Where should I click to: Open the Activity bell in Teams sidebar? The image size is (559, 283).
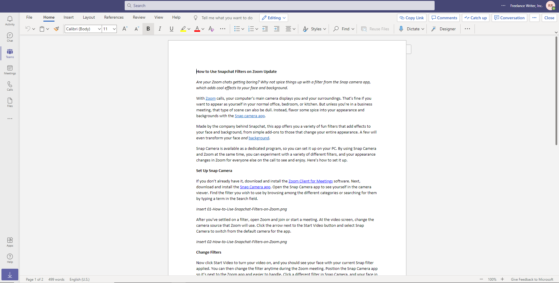pos(10,21)
